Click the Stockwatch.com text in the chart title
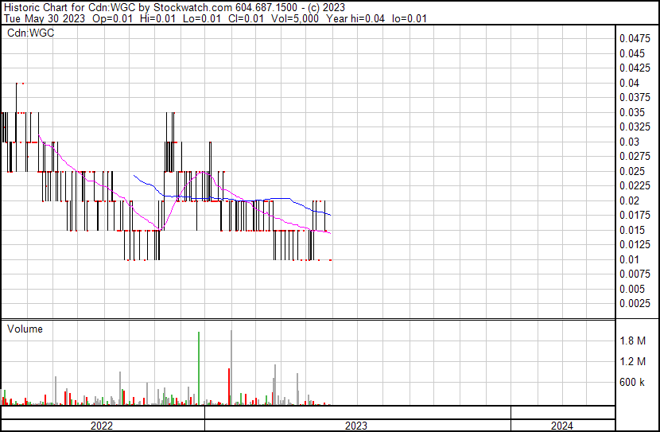The height and width of the screenshot is (432, 660). tap(181, 7)
